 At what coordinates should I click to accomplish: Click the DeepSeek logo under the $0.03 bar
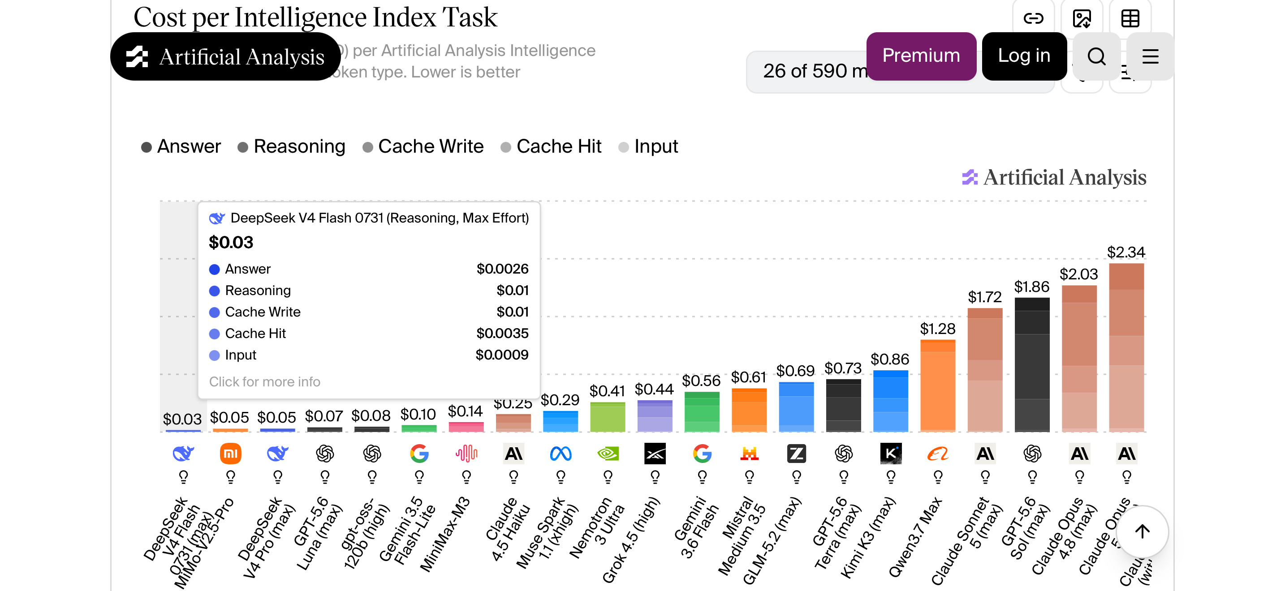pyautogui.click(x=183, y=454)
